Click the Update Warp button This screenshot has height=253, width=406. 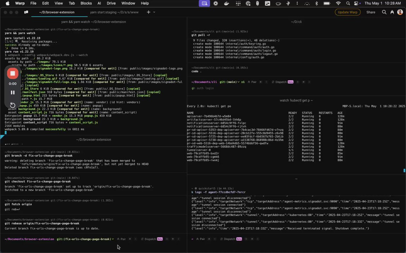coord(347,12)
